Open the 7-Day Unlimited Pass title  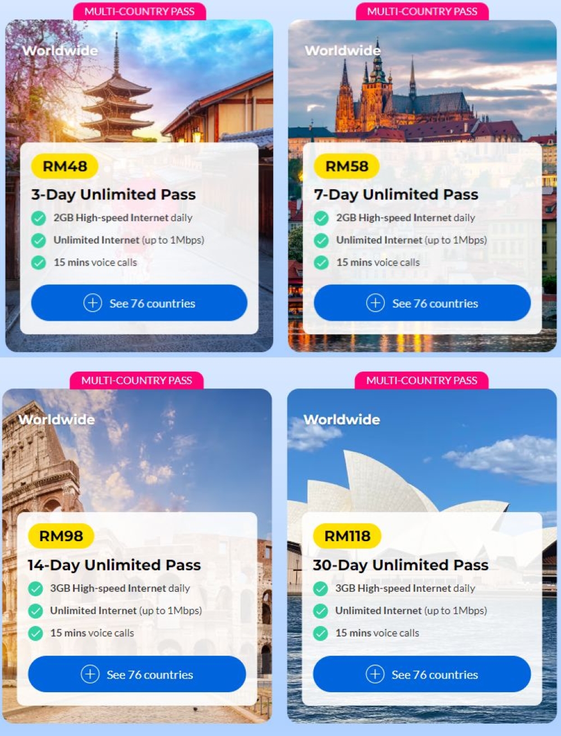(396, 195)
